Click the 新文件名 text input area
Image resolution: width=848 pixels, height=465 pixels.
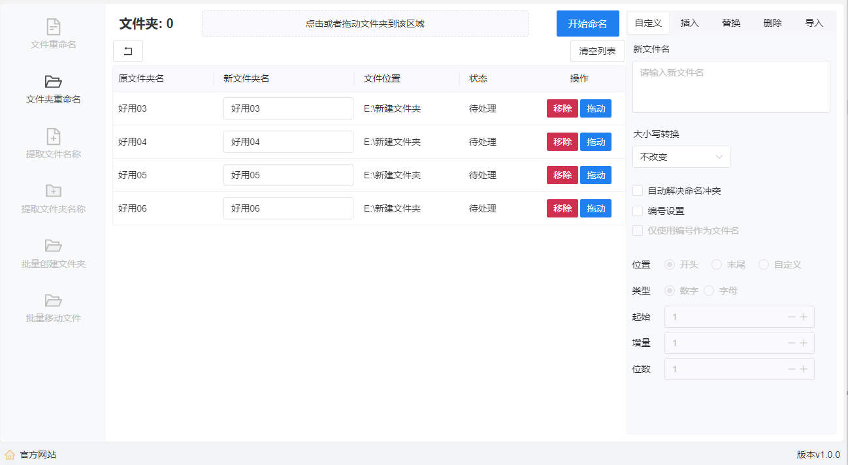click(x=731, y=87)
